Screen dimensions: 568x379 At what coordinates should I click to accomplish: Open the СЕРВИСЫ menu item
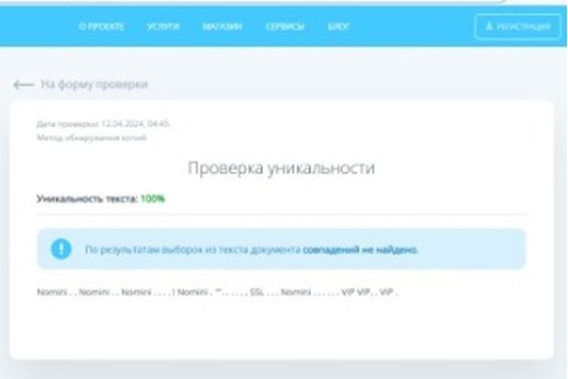(284, 27)
